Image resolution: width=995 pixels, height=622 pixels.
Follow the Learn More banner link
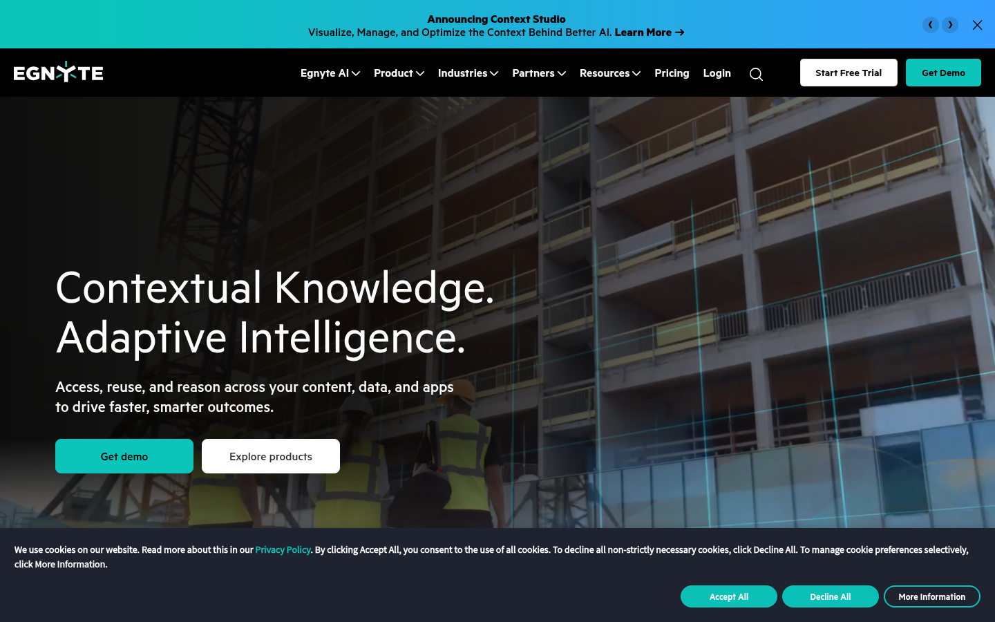pyautogui.click(x=650, y=32)
